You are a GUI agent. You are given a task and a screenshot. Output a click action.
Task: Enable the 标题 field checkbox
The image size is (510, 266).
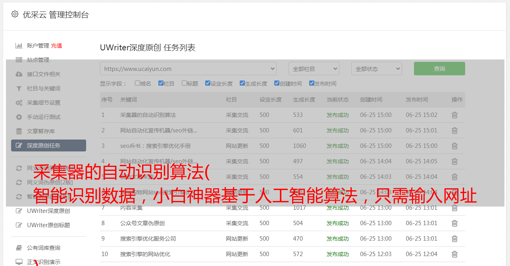(x=184, y=83)
